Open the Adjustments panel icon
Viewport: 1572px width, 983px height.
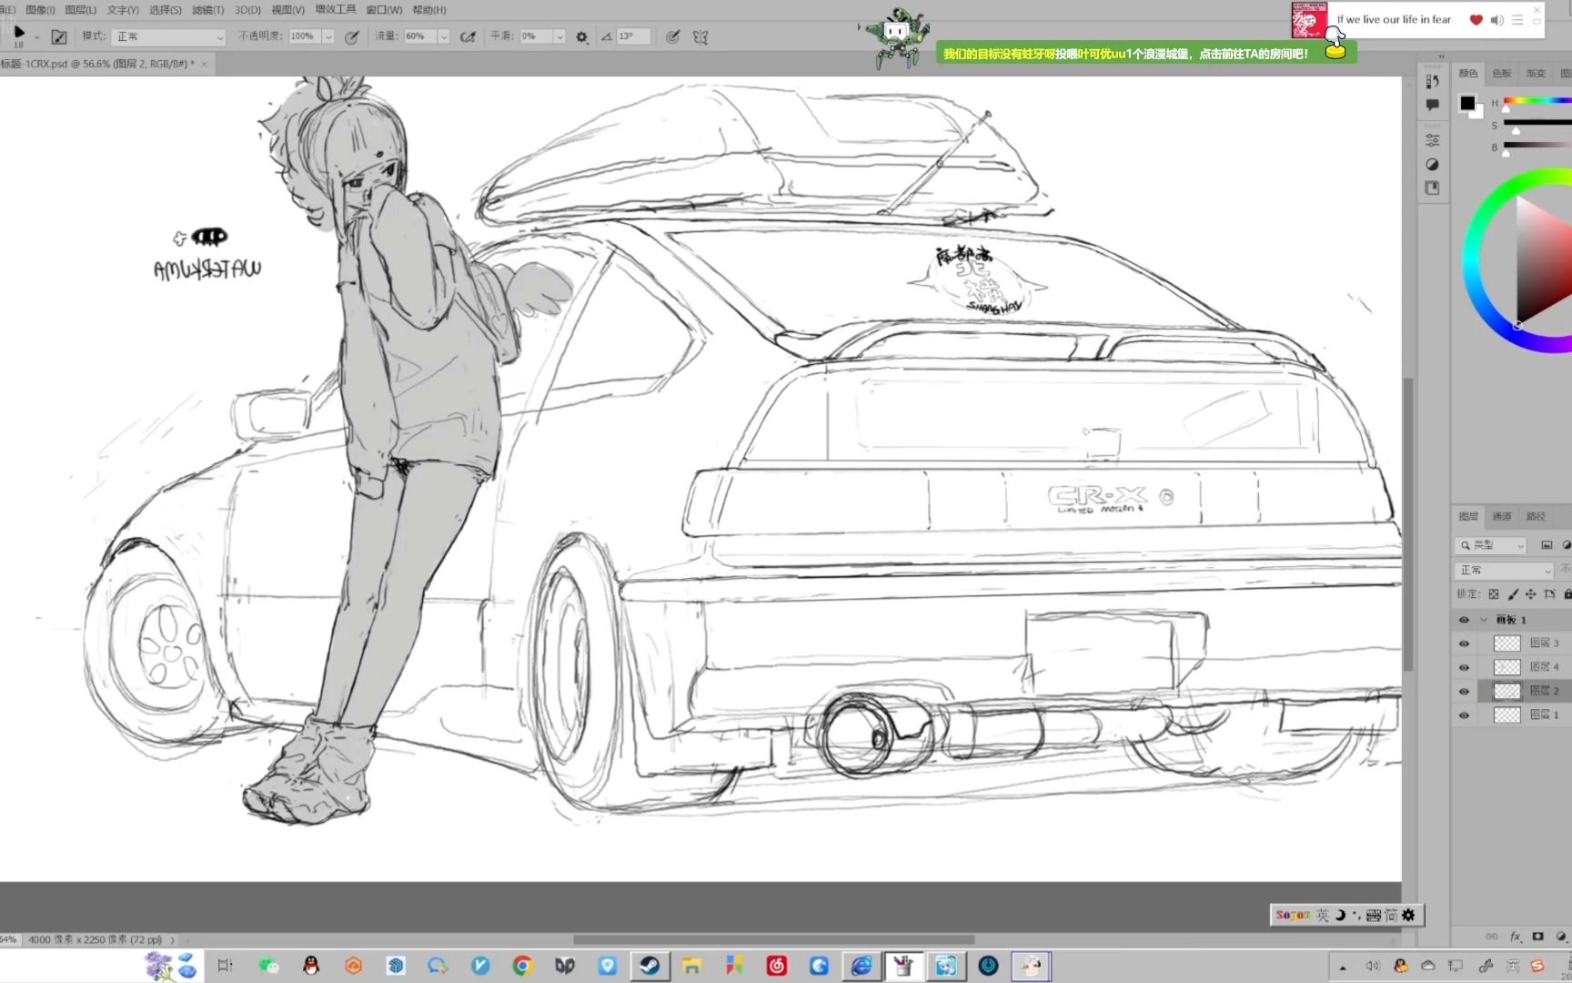[1433, 165]
